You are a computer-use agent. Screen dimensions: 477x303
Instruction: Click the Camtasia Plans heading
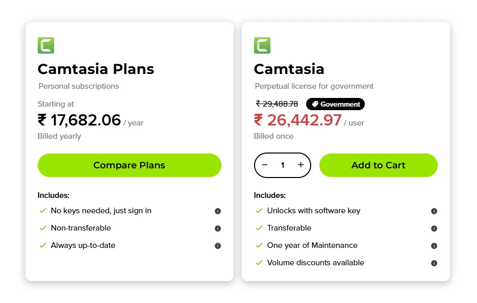coord(96,69)
